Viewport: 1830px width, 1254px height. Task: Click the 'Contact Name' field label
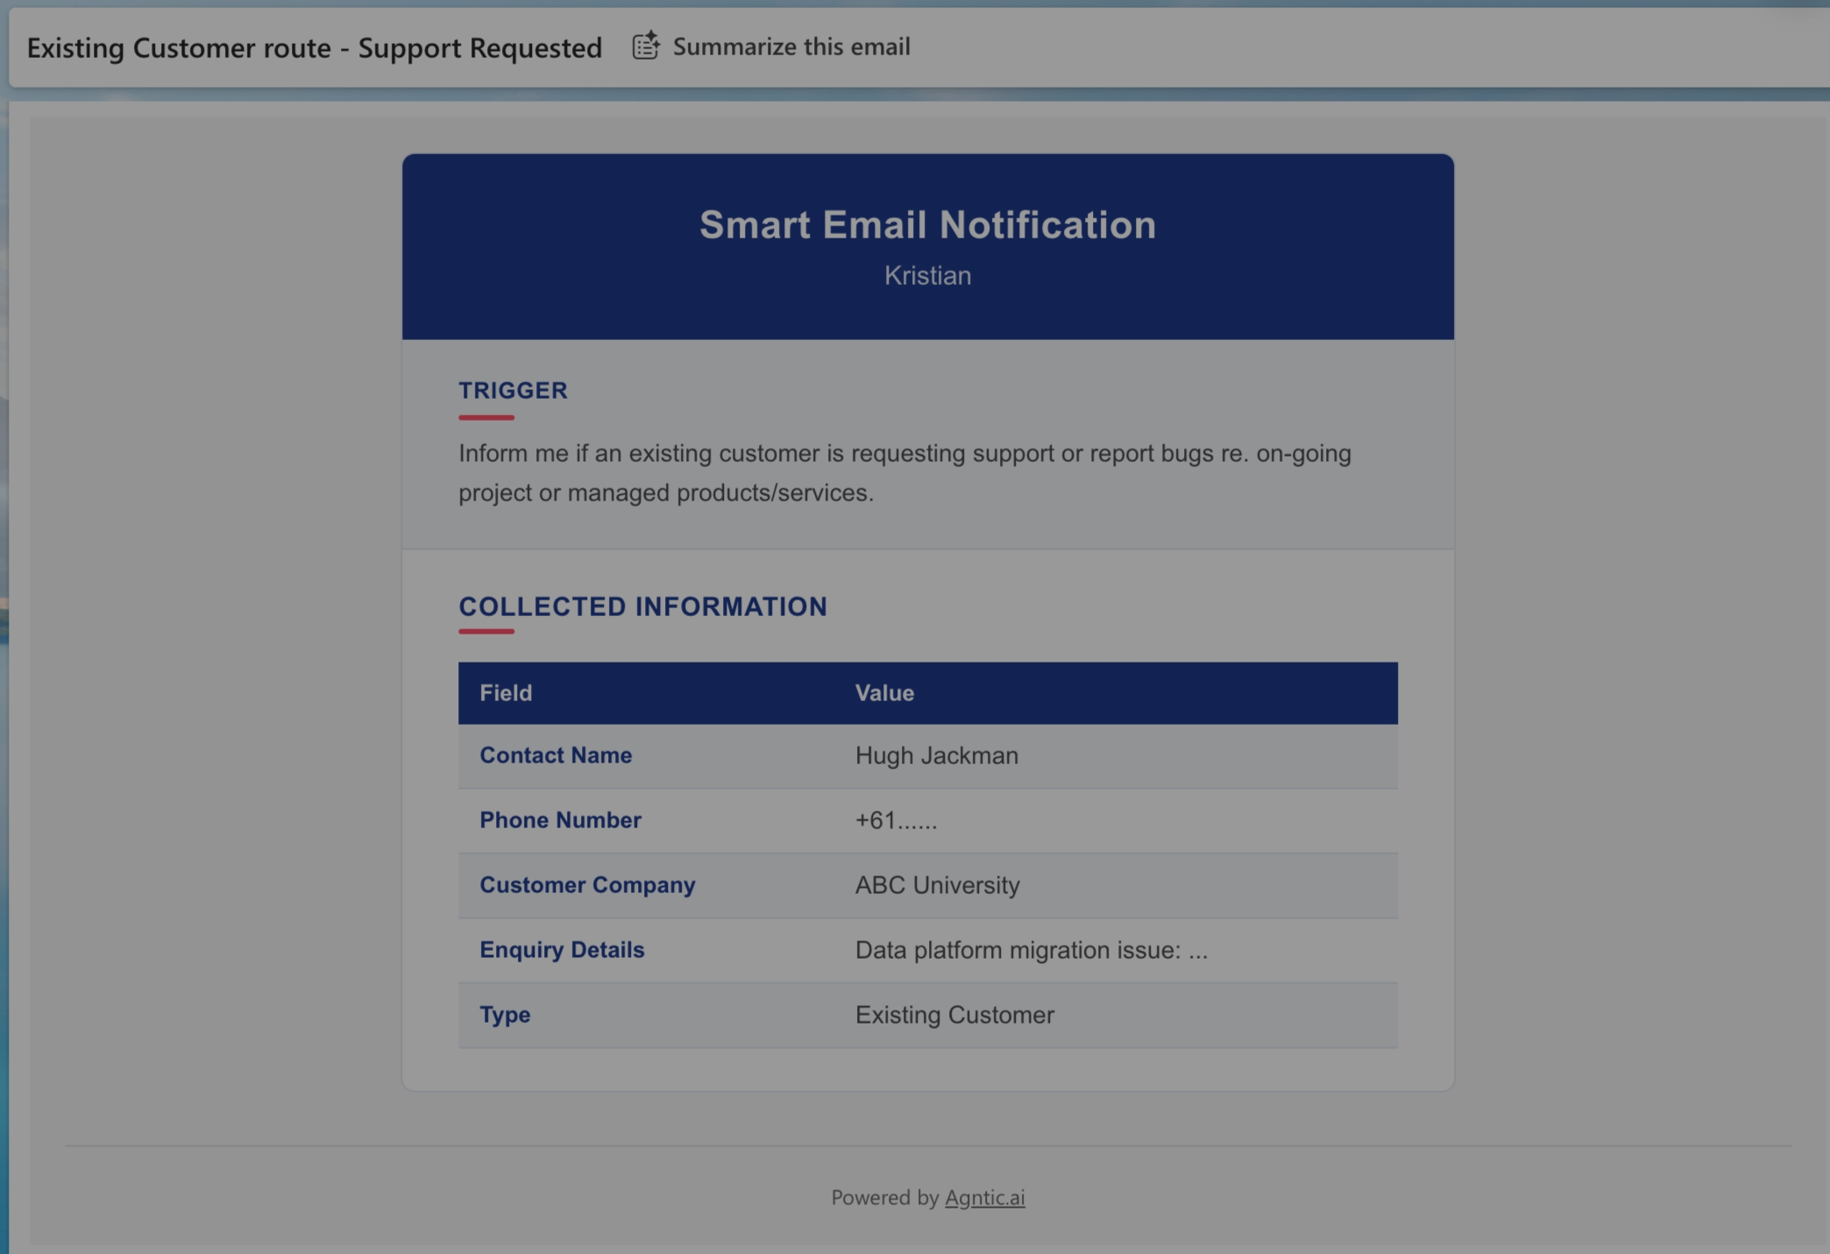click(x=556, y=755)
